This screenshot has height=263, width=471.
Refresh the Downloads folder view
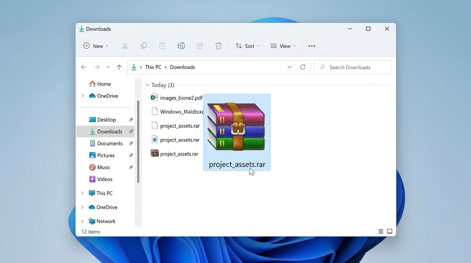303,67
